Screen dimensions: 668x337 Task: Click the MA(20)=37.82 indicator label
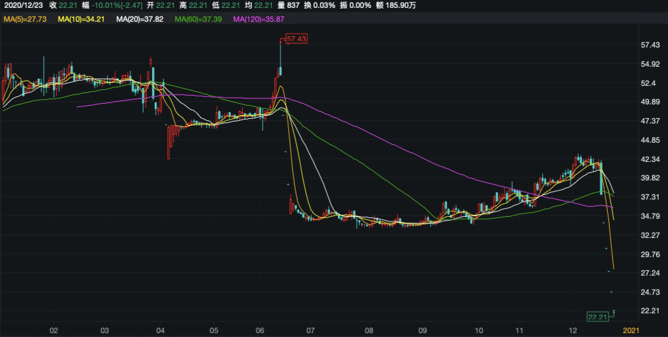pyautogui.click(x=140, y=20)
